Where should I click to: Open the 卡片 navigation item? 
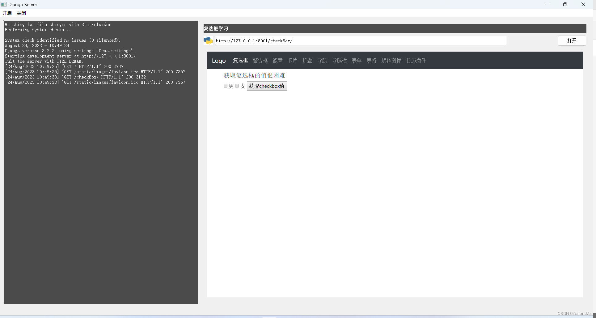pos(292,60)
